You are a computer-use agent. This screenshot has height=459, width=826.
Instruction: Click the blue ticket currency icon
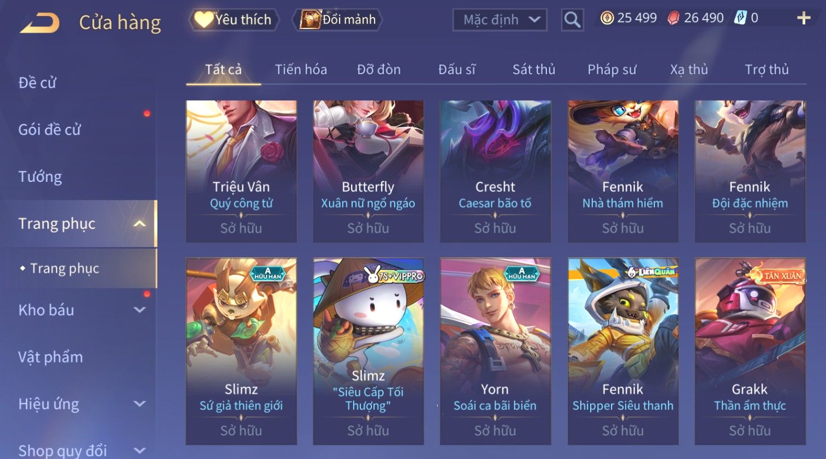click(x=740, y=18)
